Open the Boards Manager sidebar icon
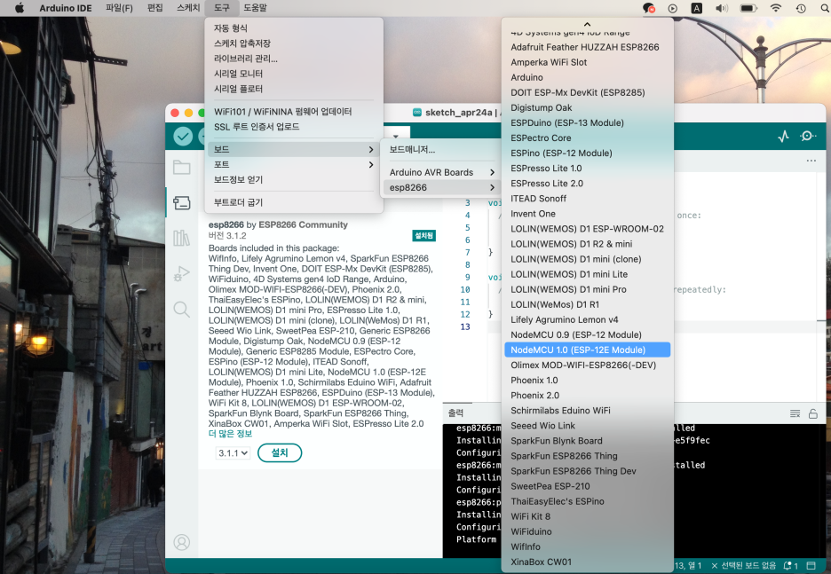The width and height of the screenshot is (831, 574). [182, 202]
